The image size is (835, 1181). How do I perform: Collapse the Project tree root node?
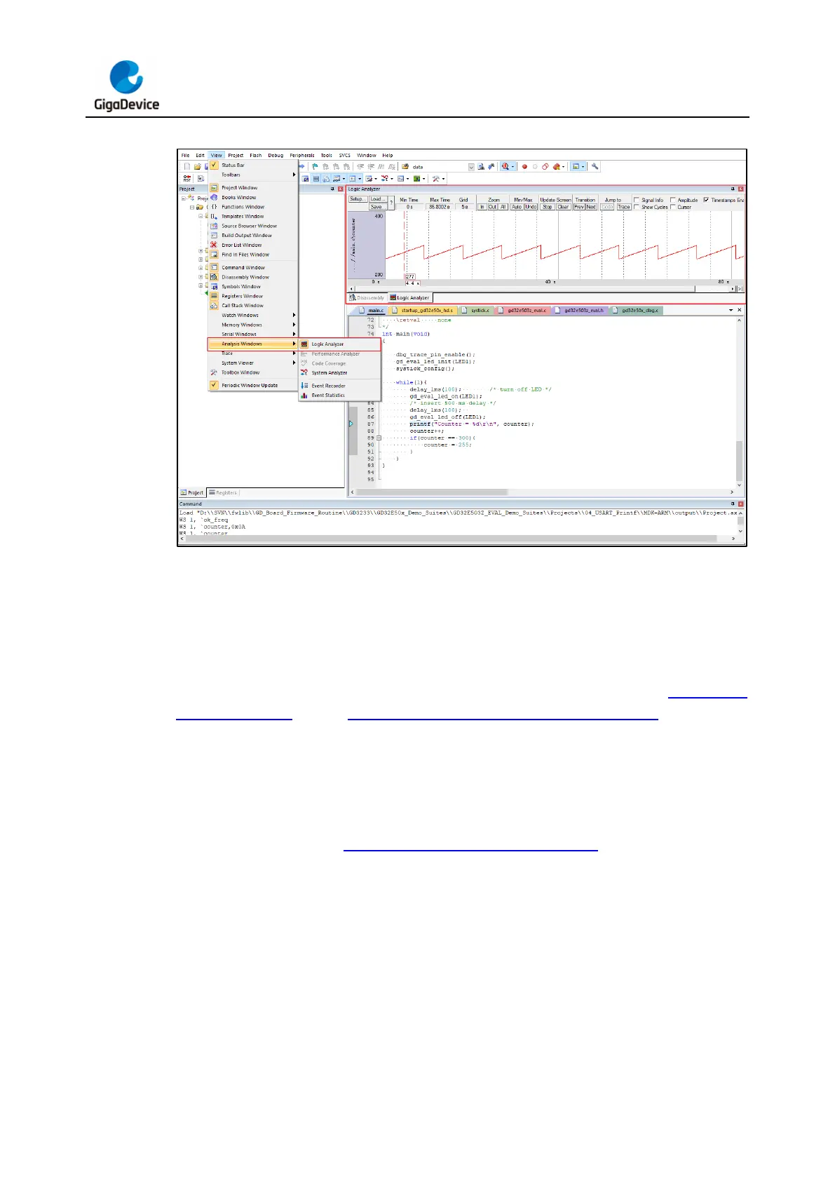pos(184,198)
